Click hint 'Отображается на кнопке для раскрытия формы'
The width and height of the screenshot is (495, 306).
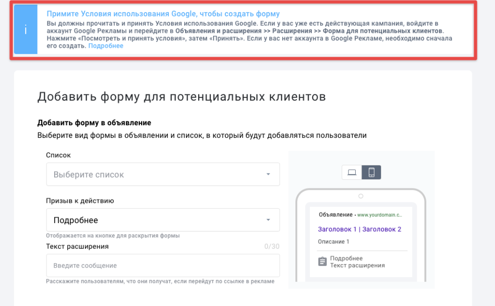[x=113, y=236]
